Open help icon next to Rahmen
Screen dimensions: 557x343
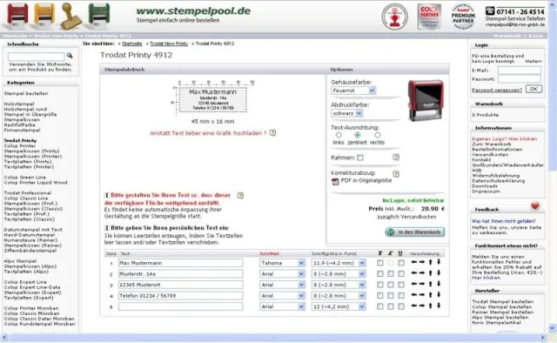pos(396,157)
